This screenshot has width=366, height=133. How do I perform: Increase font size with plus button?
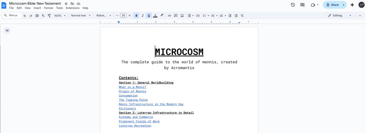pyautogui.click(x=130, y=16)
